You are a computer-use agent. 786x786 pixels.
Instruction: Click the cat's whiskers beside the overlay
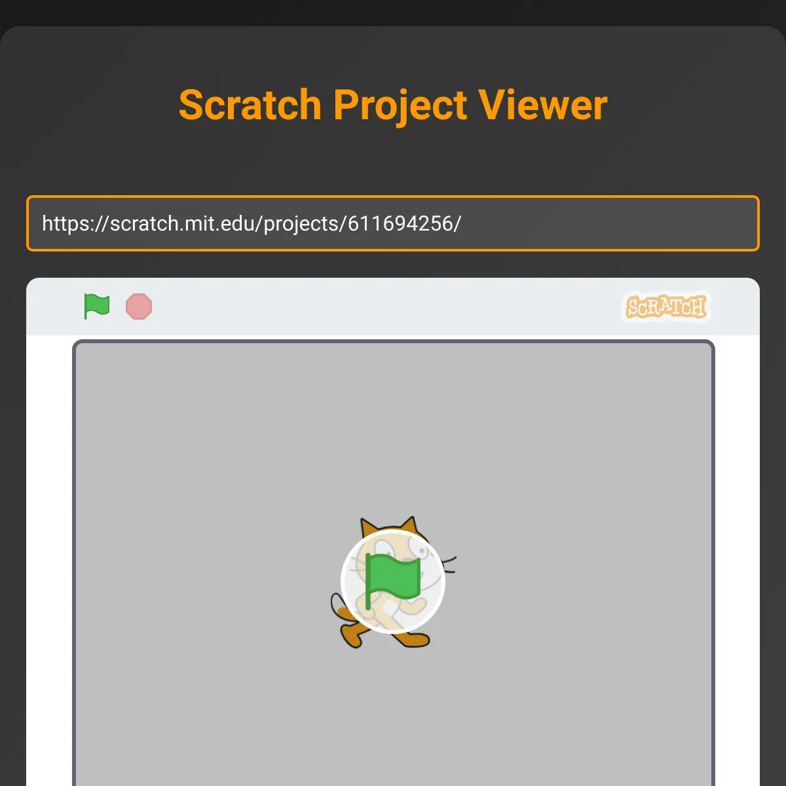tap(449, 563)
